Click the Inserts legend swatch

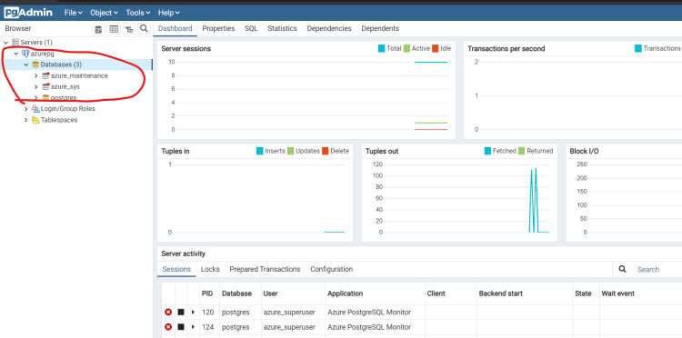click(x=260, y=151)
